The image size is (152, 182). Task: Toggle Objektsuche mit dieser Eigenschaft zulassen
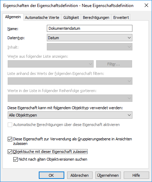pos(10,152)
